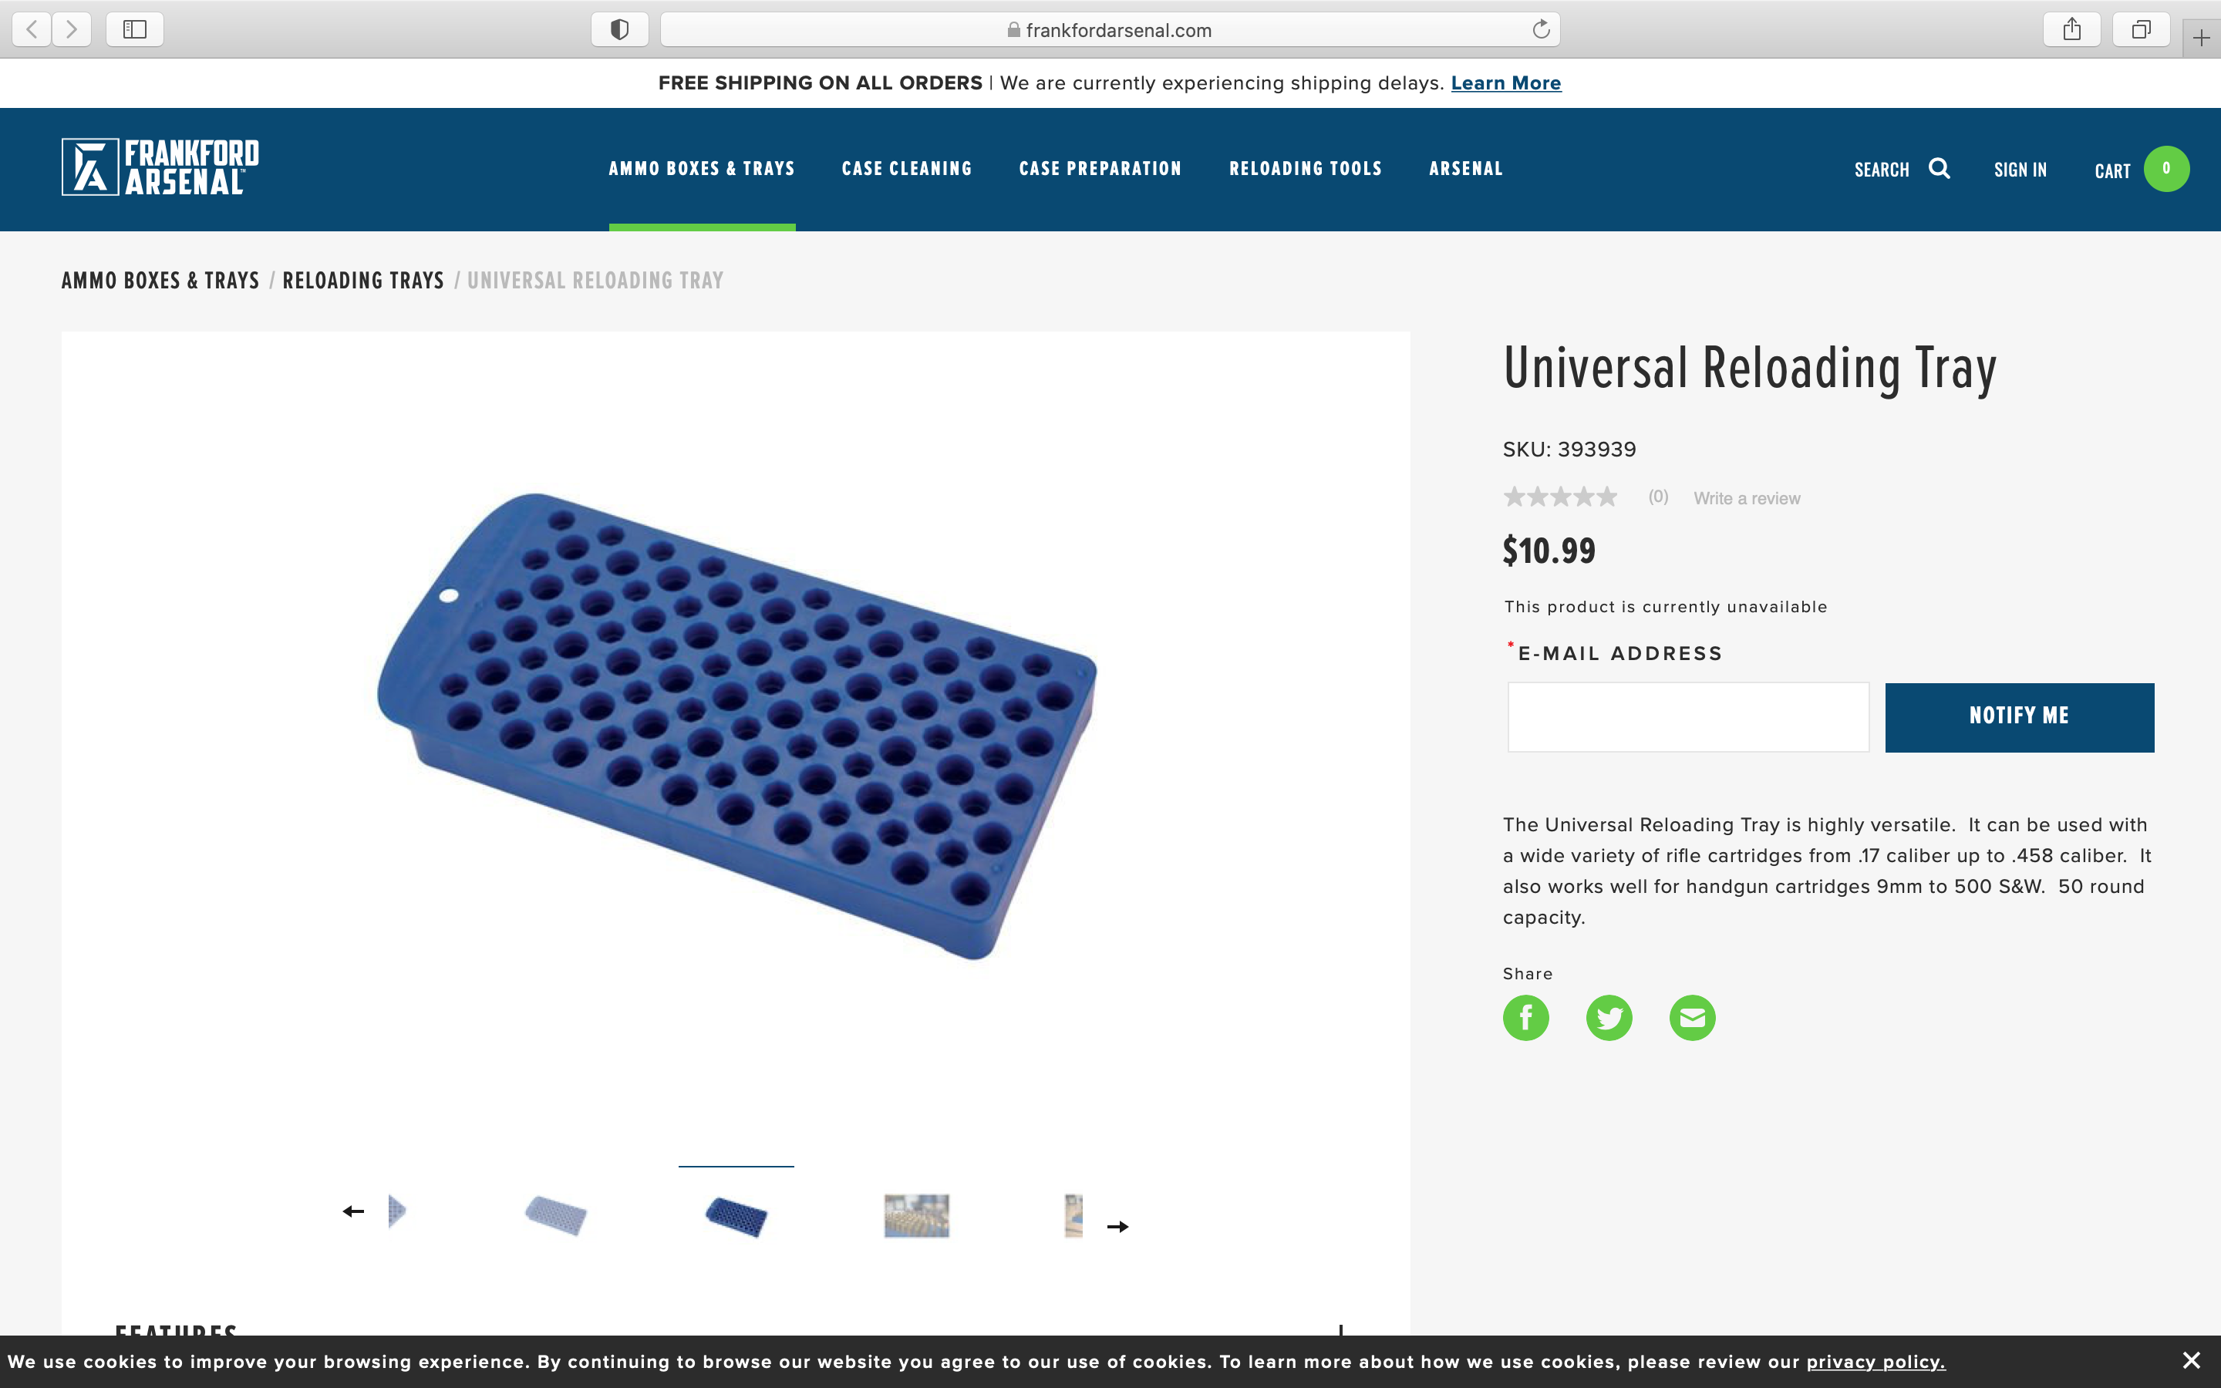
Task: Open Safari share sheet
Action: coord(2071,29)
